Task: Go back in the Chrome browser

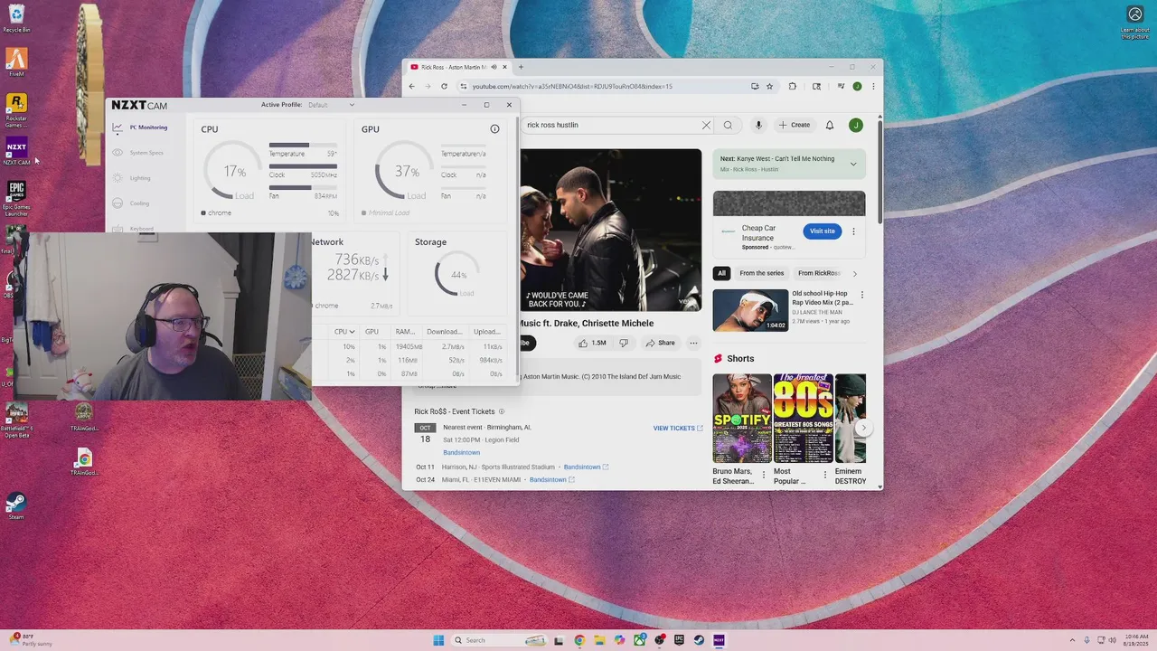Action: coord(412,87)
